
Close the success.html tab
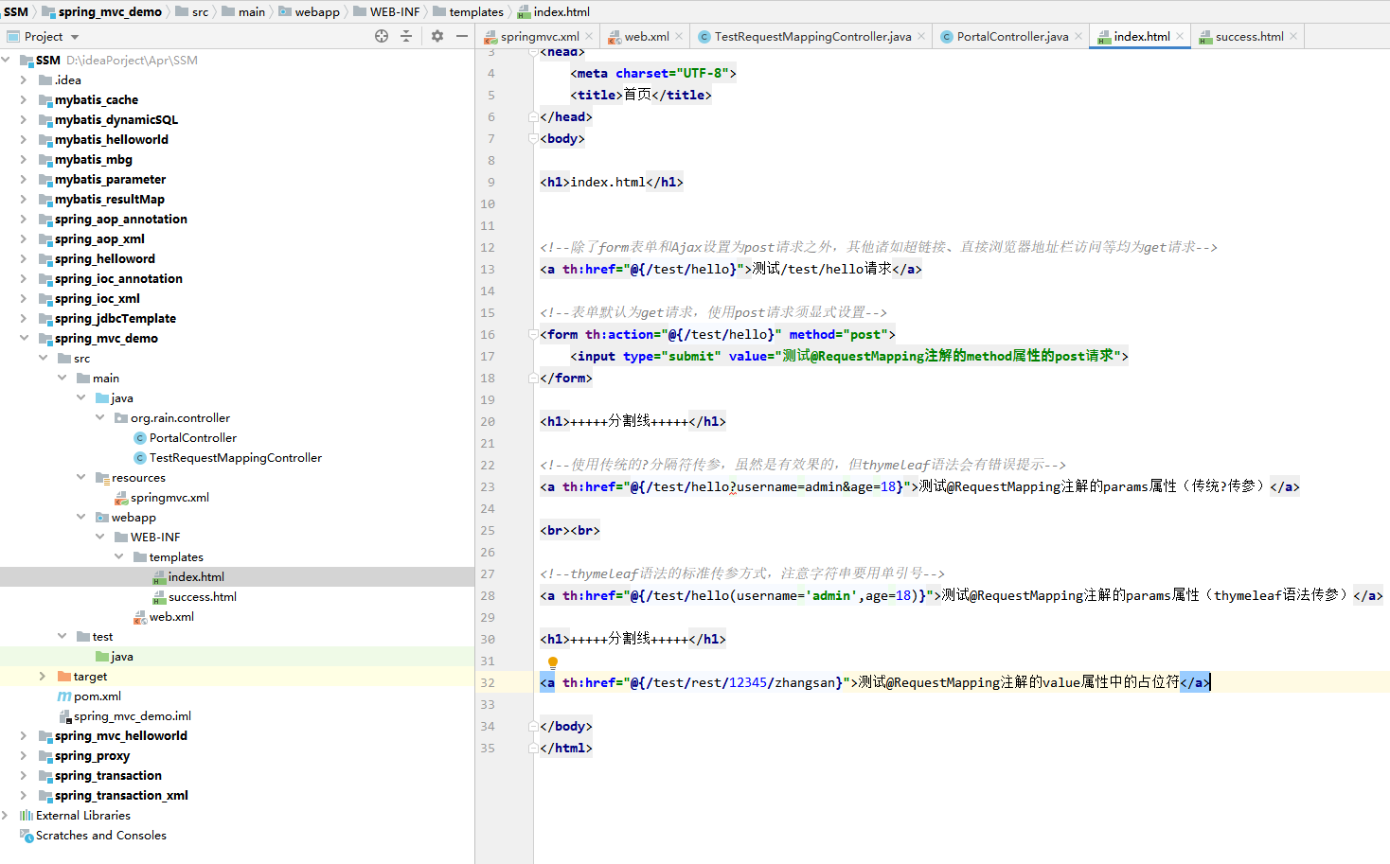point(1293,37)
